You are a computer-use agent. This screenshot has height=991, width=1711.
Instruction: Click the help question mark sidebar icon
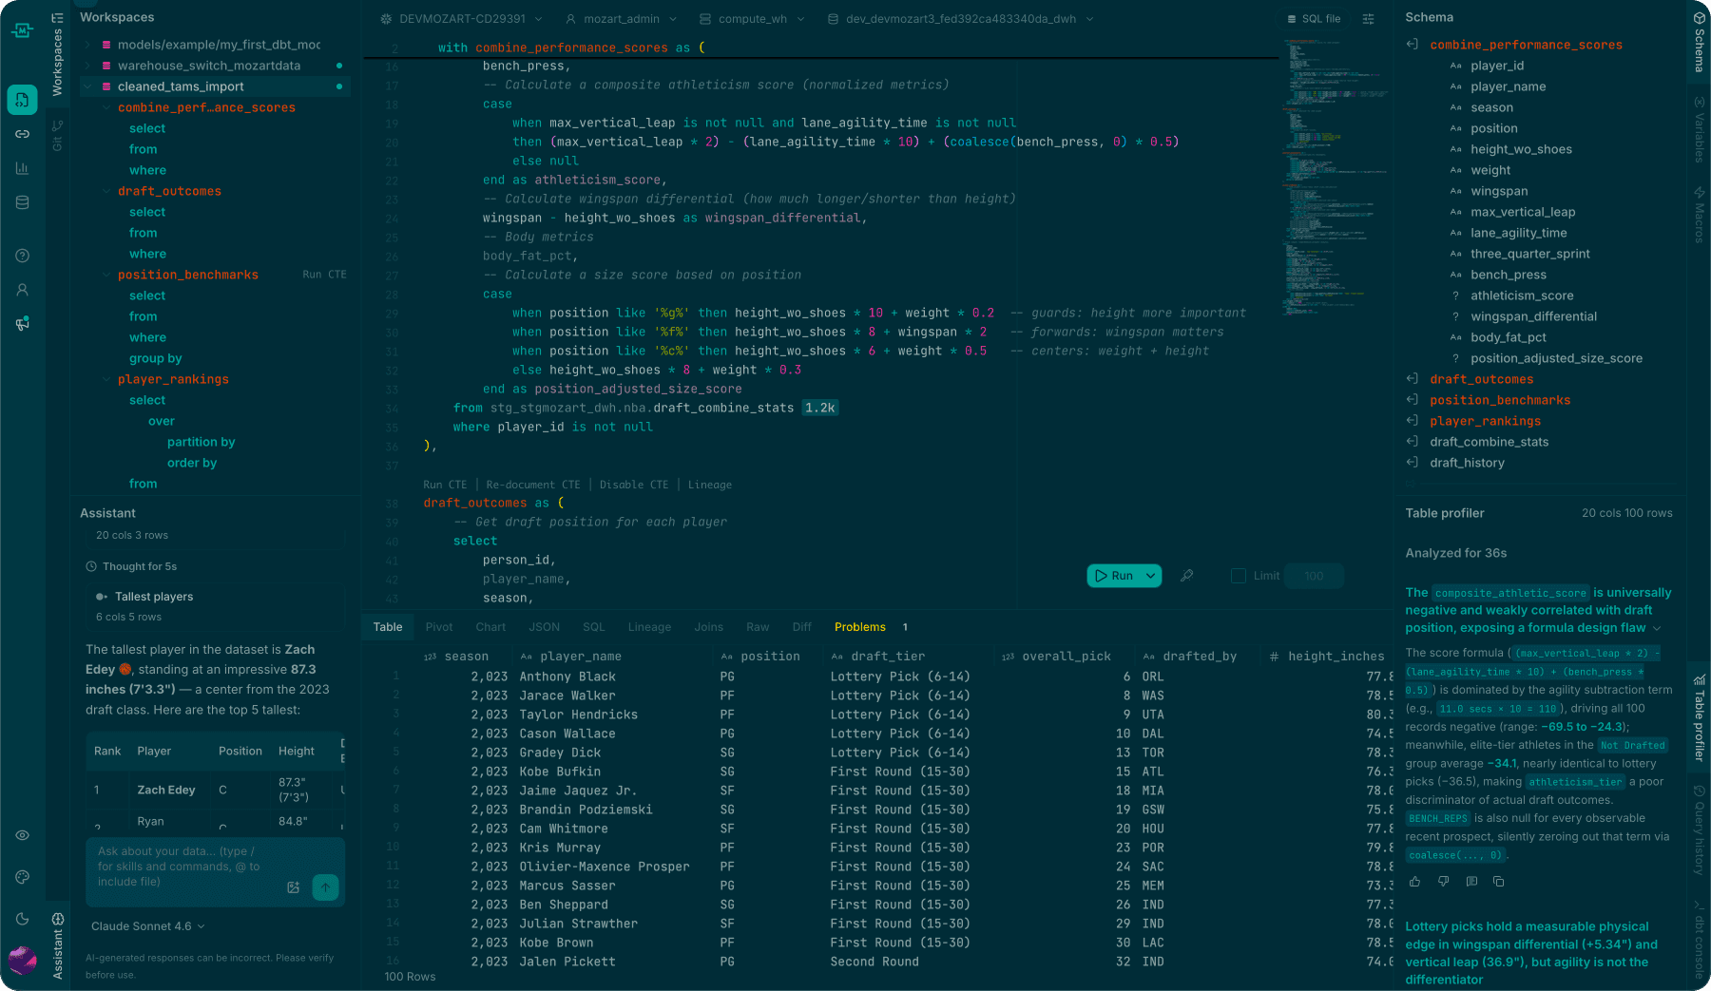[x=22, y=256]
